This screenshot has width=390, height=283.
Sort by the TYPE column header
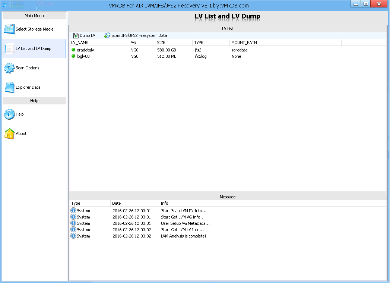tap(211, 43)
